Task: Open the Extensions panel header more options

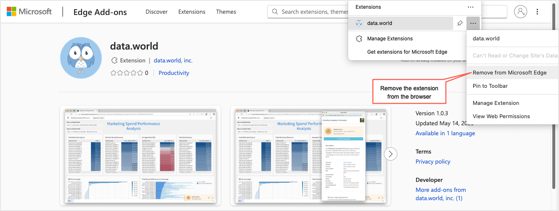Action: [x=471, y=7]
